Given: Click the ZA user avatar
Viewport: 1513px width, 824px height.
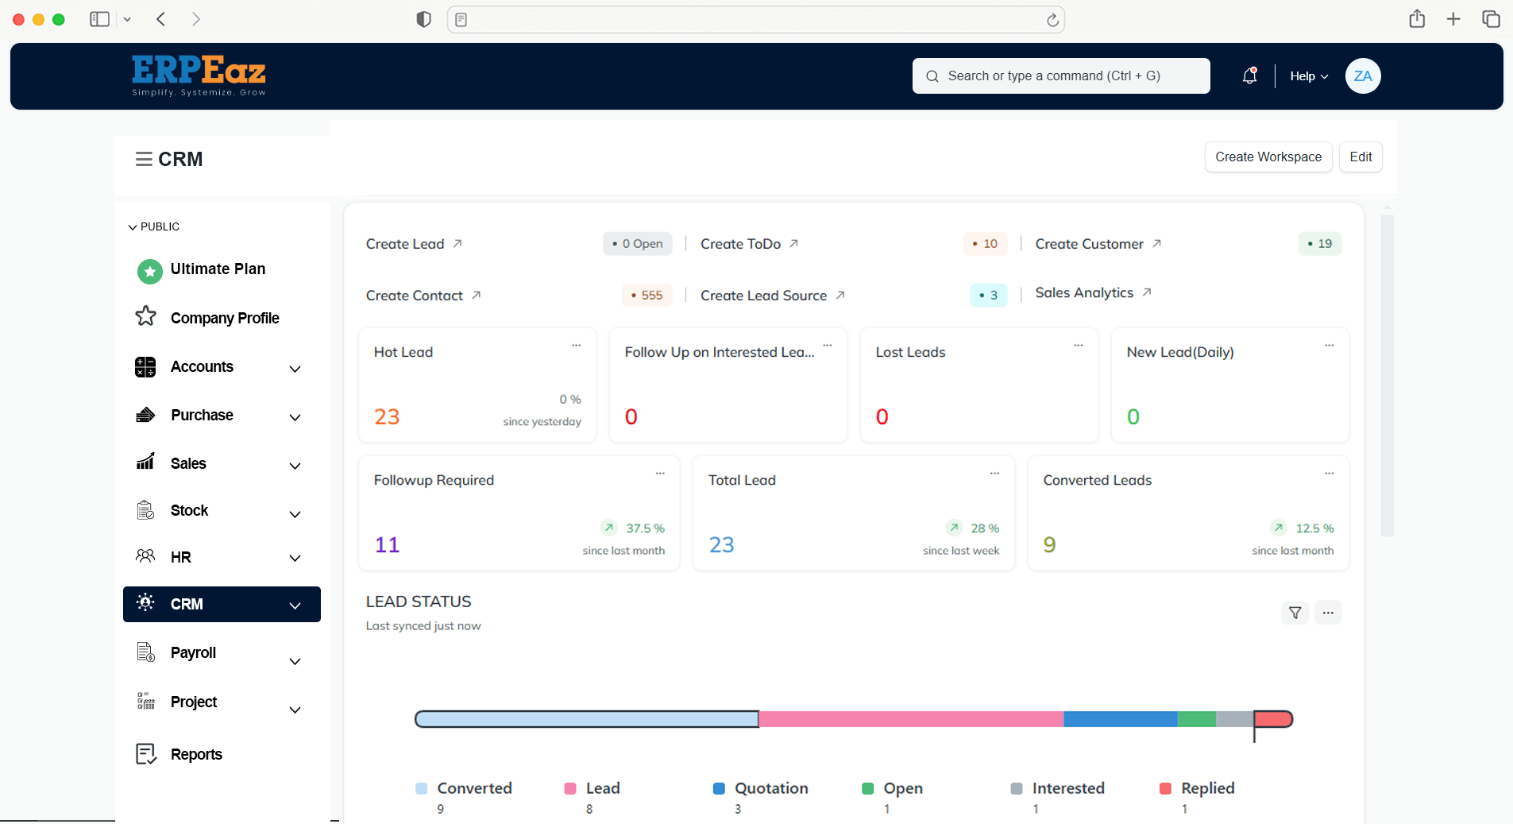Looking at the screenshot, I should (1362, 76).
